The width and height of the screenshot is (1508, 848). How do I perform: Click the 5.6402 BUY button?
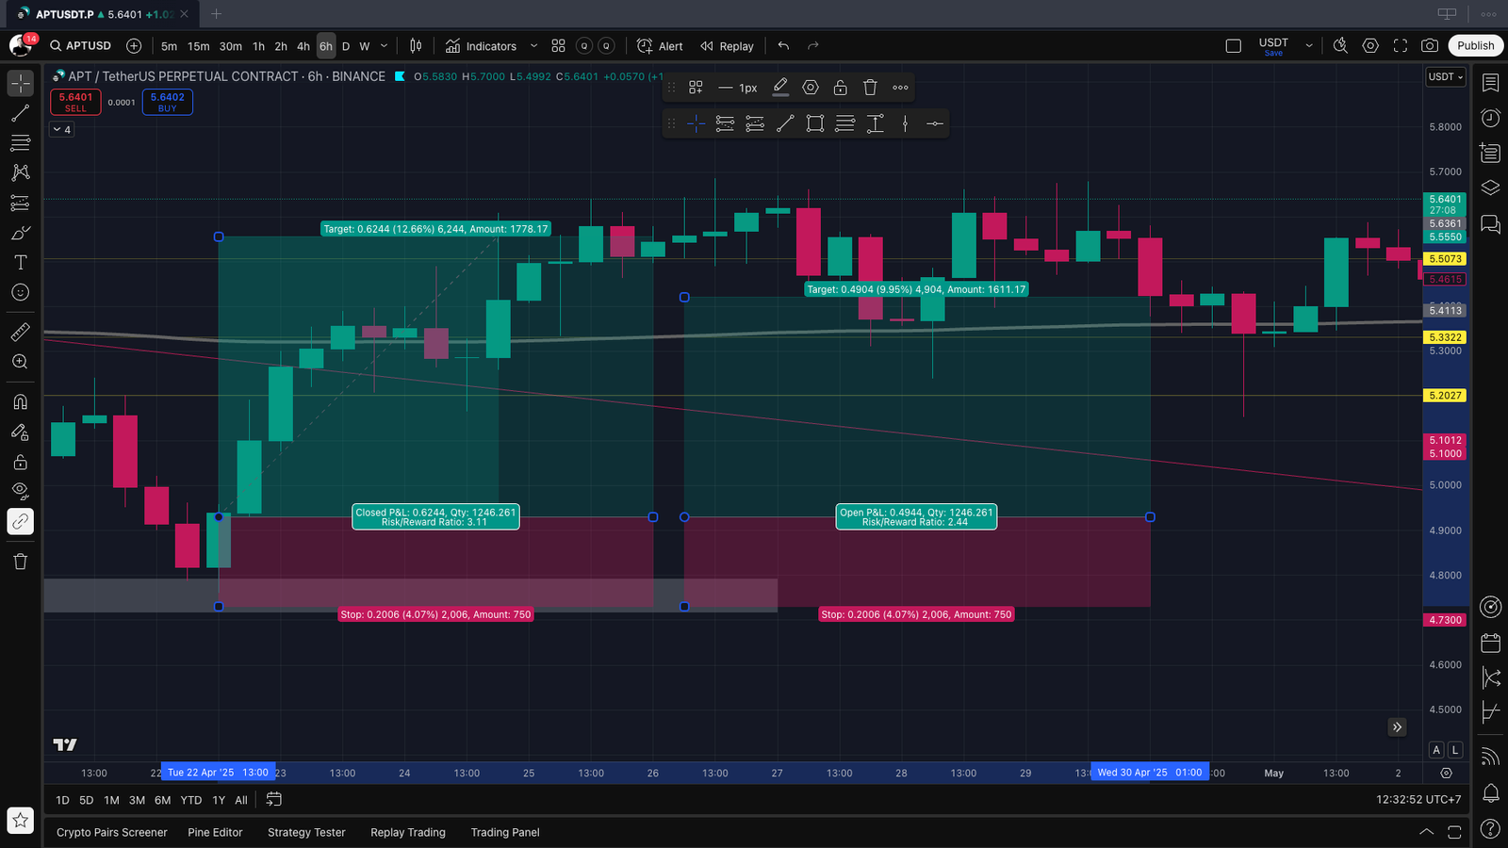pyautogui.click(x=168, y=102)
